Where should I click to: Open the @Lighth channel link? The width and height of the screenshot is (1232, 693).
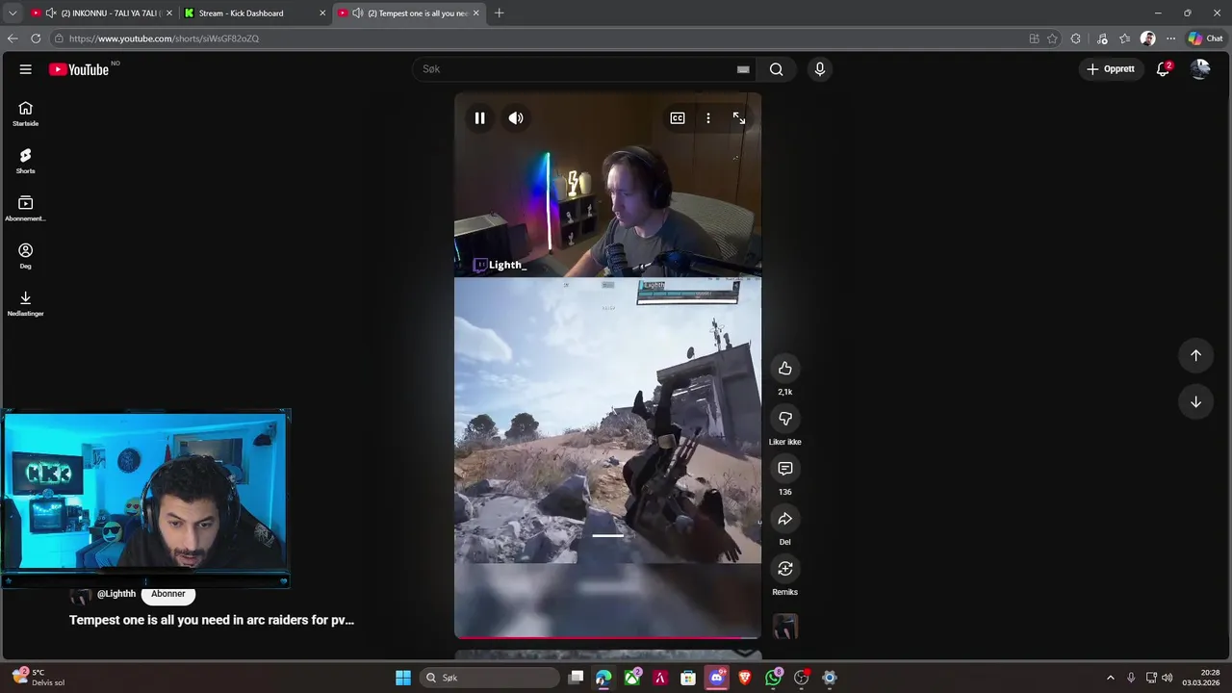click(116, 594)
